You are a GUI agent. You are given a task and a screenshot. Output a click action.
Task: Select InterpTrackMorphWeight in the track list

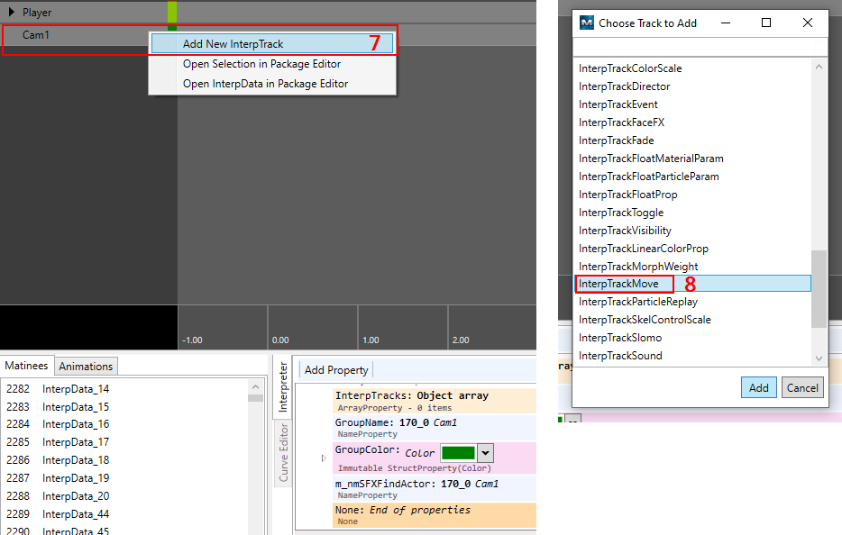pos(638,267)
